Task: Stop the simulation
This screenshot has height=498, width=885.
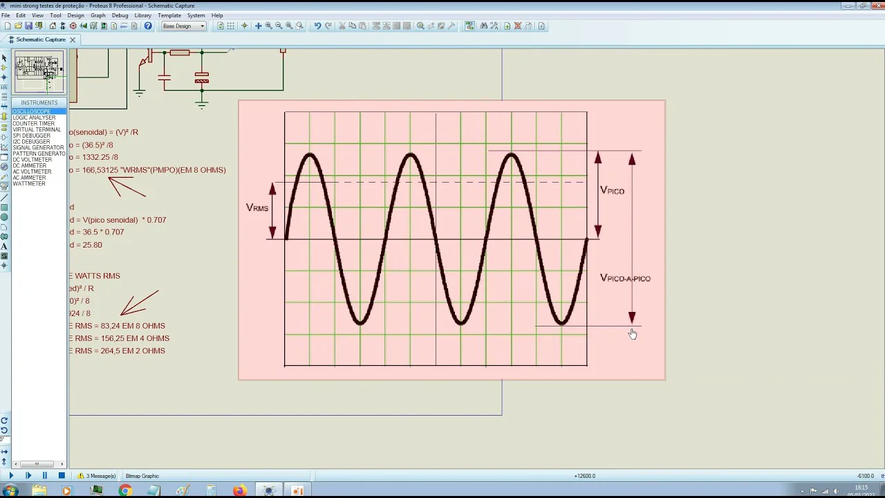Action: [x=62, y=476]
